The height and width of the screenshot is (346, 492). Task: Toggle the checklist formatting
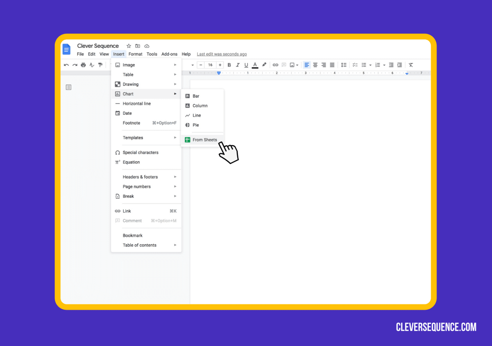pos(355,65)
